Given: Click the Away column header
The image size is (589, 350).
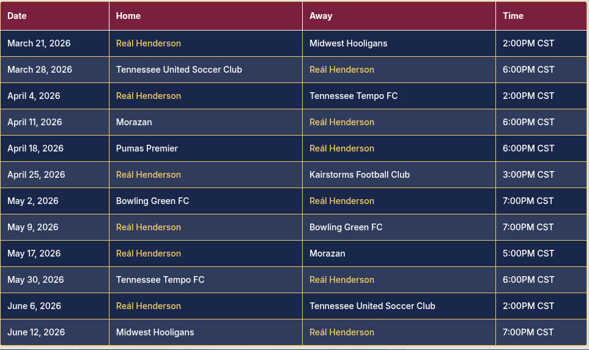Looking at the screenshot, I should [x=321, y=16].
